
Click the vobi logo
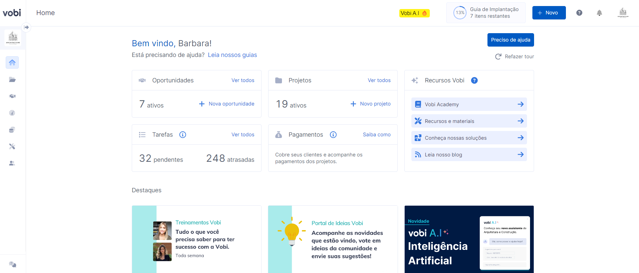[12, 13]
